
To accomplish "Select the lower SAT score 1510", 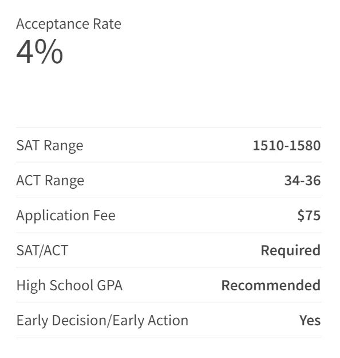I will 268,146.
